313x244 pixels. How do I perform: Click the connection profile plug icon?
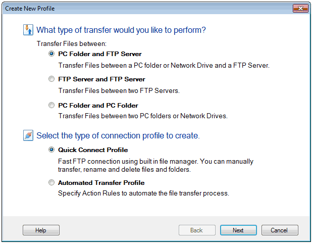click(28, 135)
